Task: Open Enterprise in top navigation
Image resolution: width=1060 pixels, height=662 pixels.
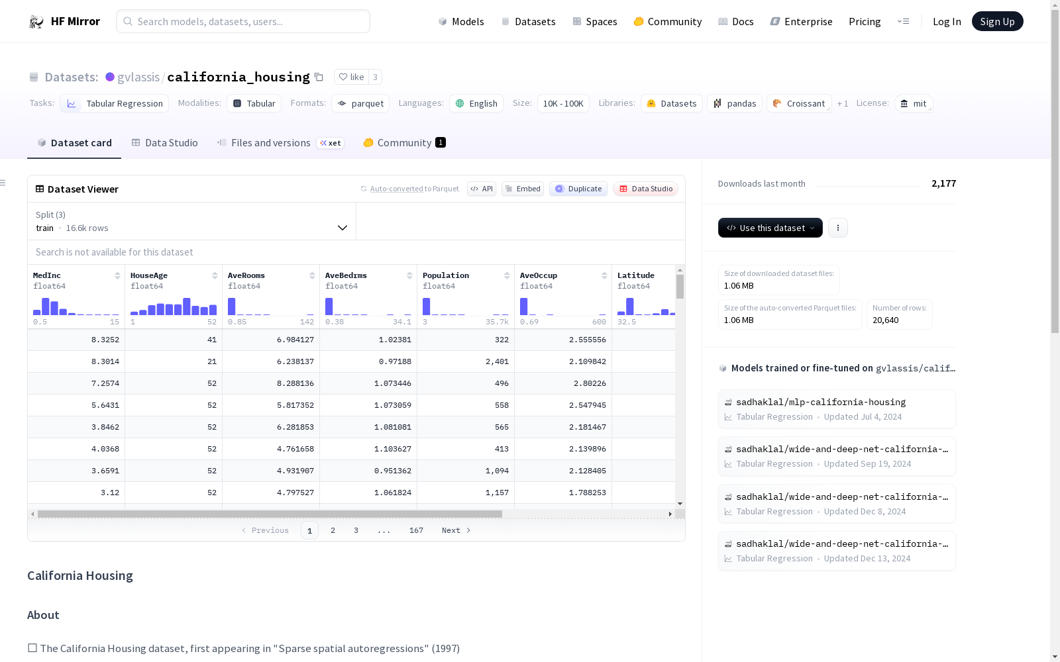Action: coord(802,22)
